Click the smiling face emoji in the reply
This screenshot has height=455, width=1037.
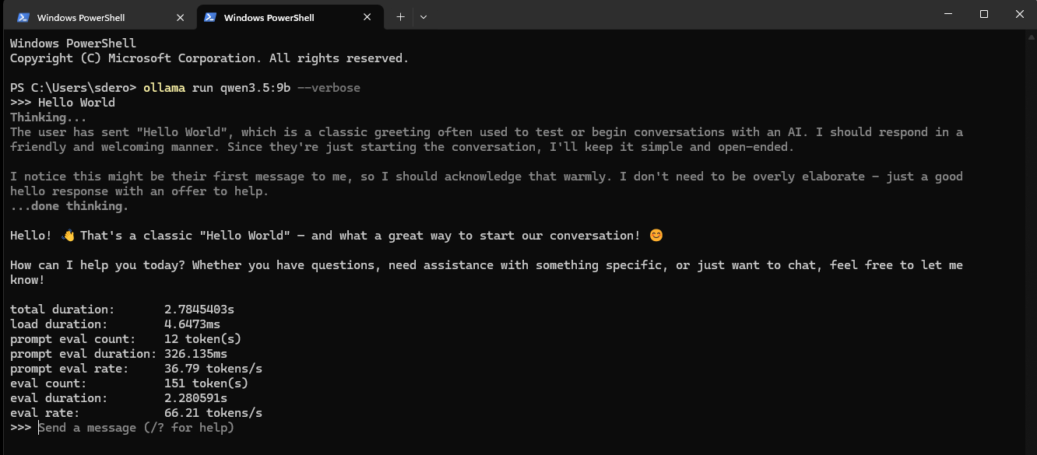point(656,236)
